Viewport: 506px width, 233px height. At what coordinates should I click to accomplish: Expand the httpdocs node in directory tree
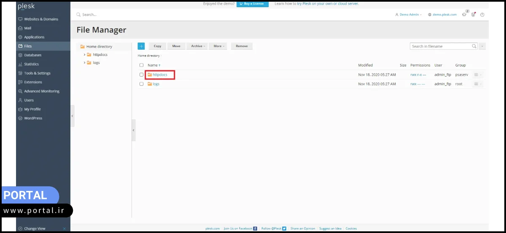[84, 55]
